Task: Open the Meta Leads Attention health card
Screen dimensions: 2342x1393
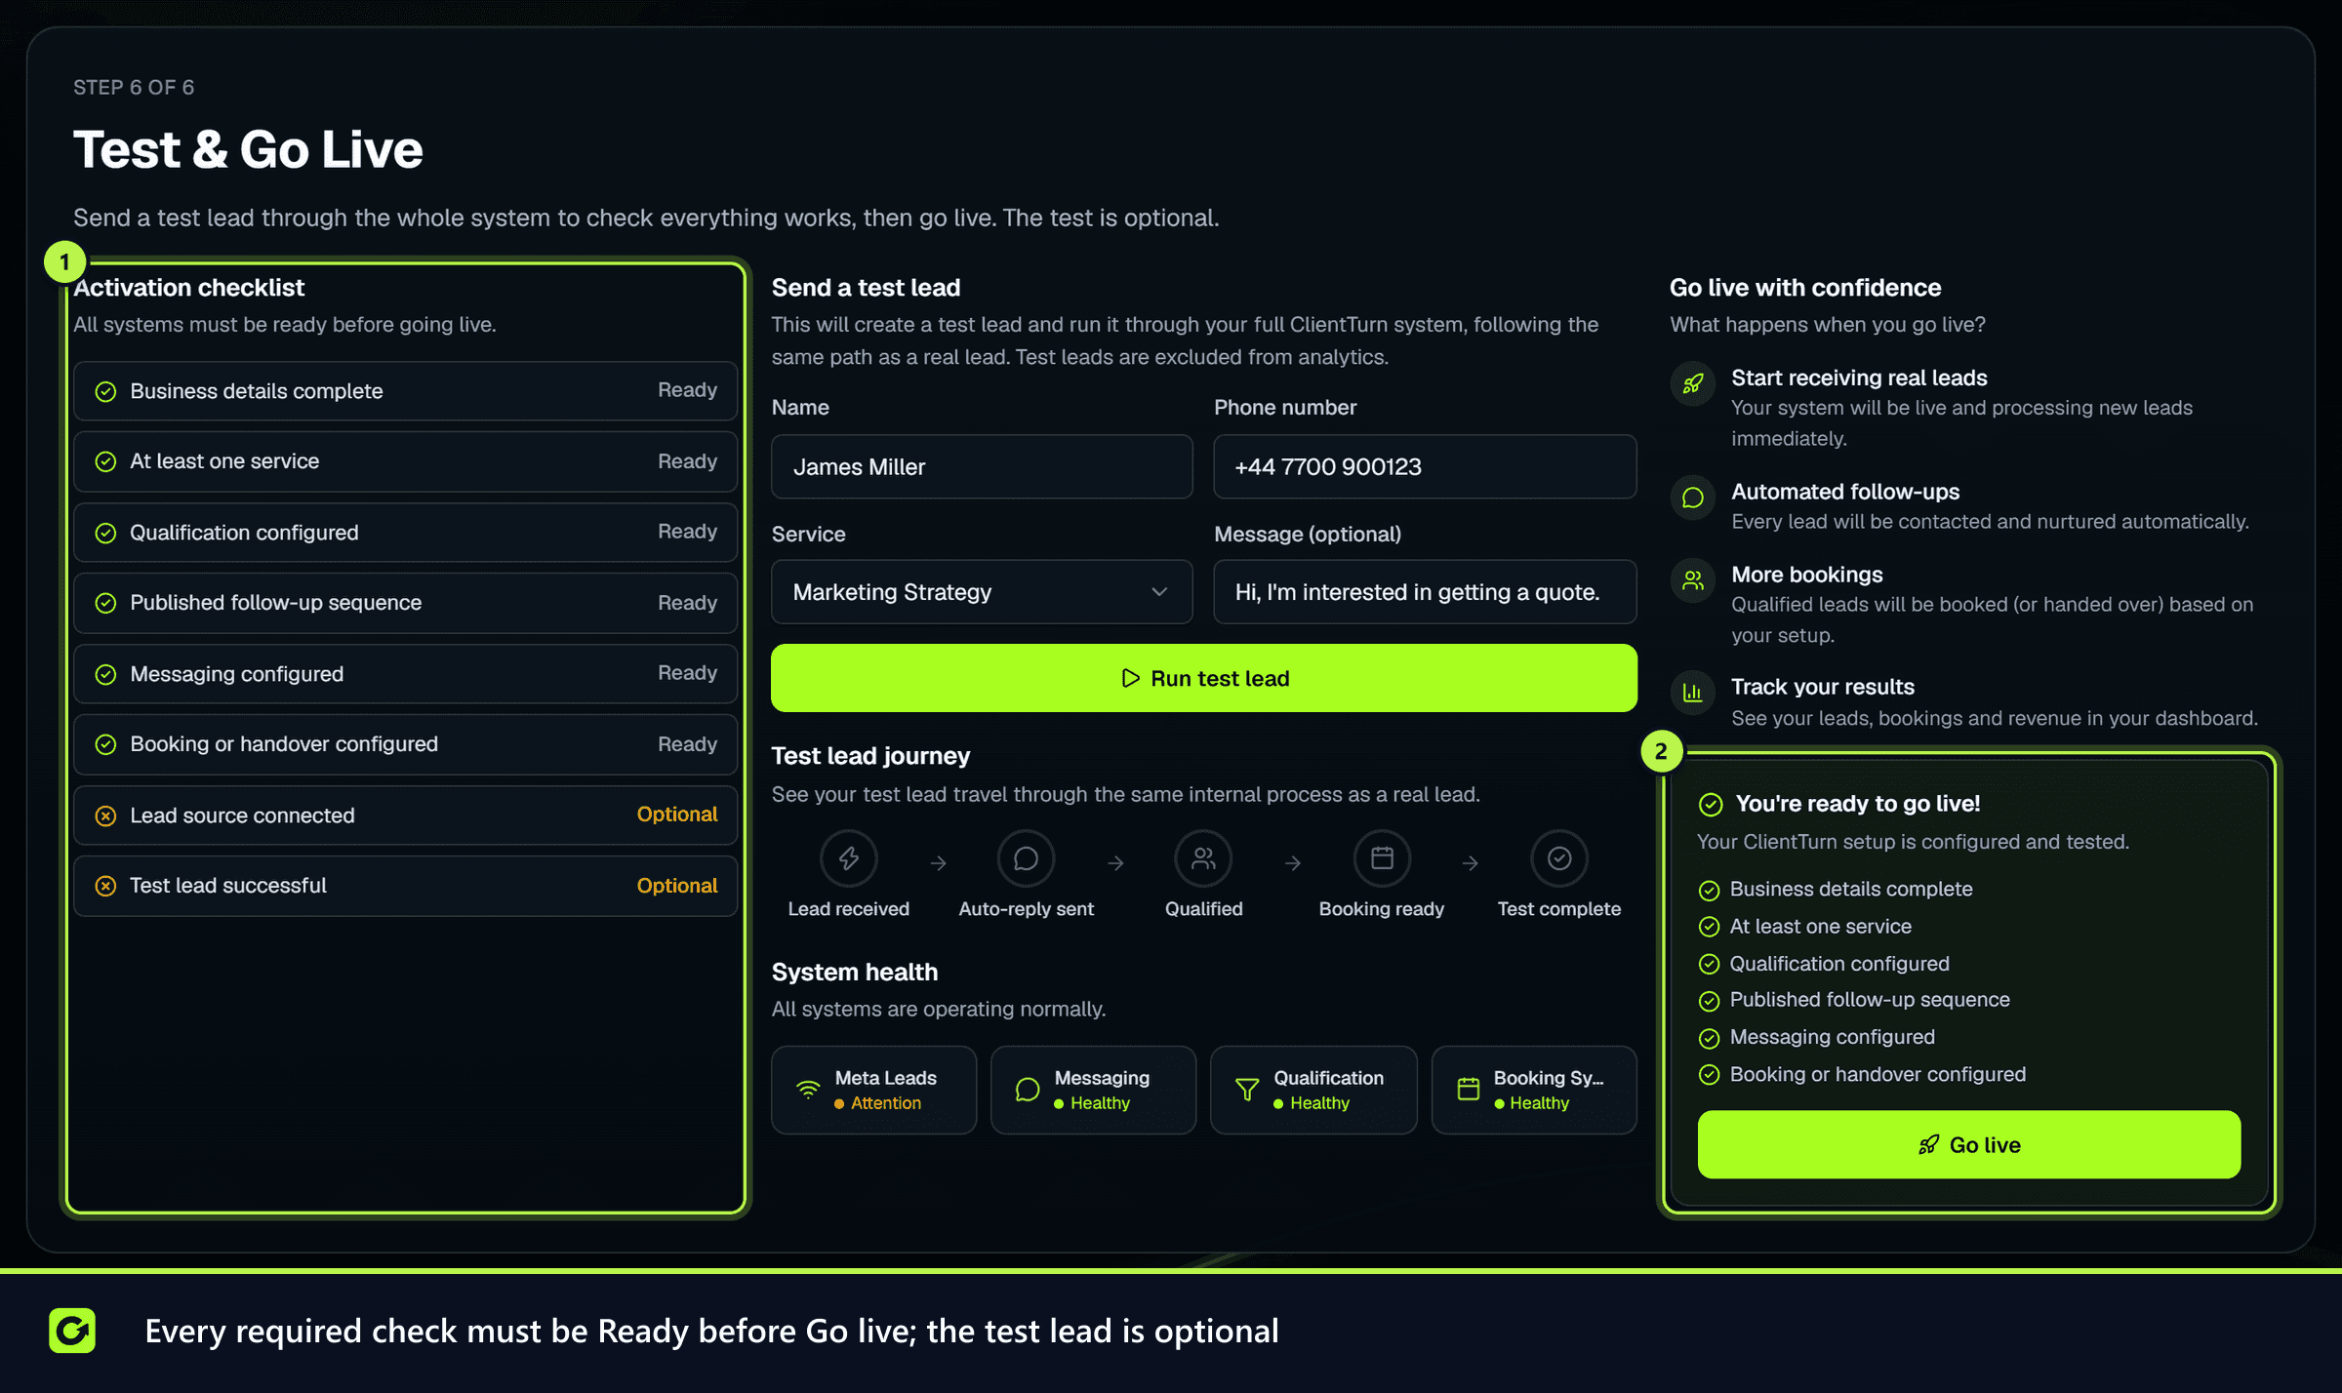Action: point(873,1090)
